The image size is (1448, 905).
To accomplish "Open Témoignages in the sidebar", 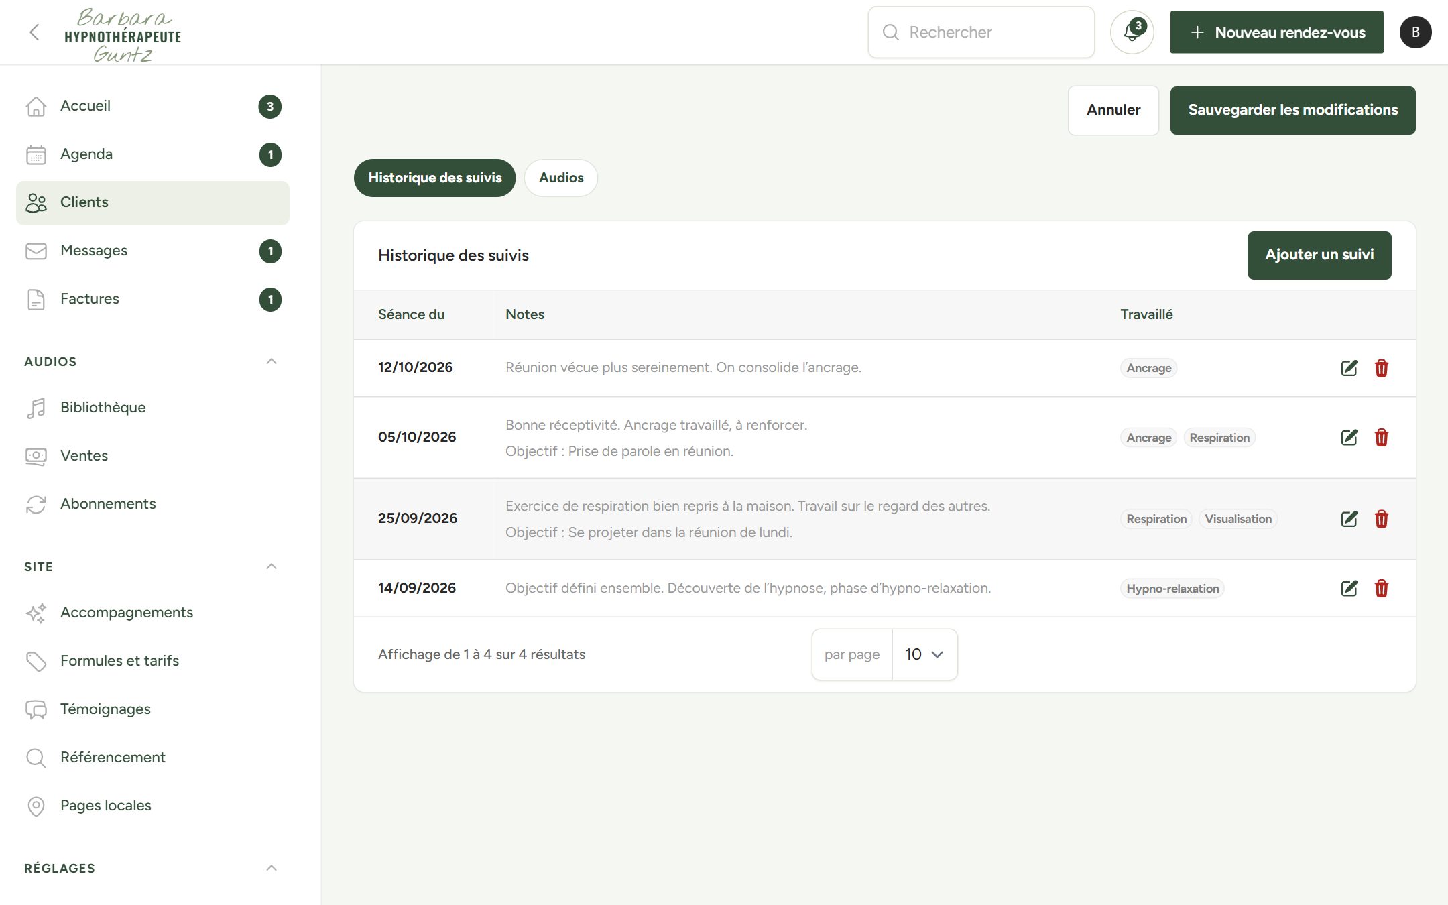I will coord(153,709).
